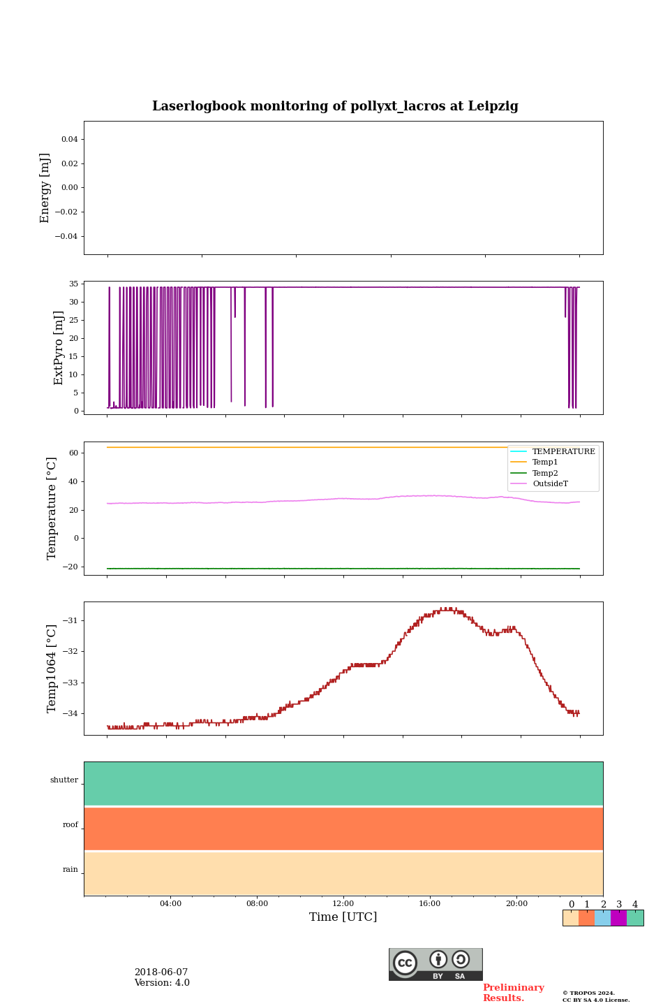Click the 40 tick on Temperature axis
Image resolution: width=670 pixels, height=1006 pixels.
[73, 482]
